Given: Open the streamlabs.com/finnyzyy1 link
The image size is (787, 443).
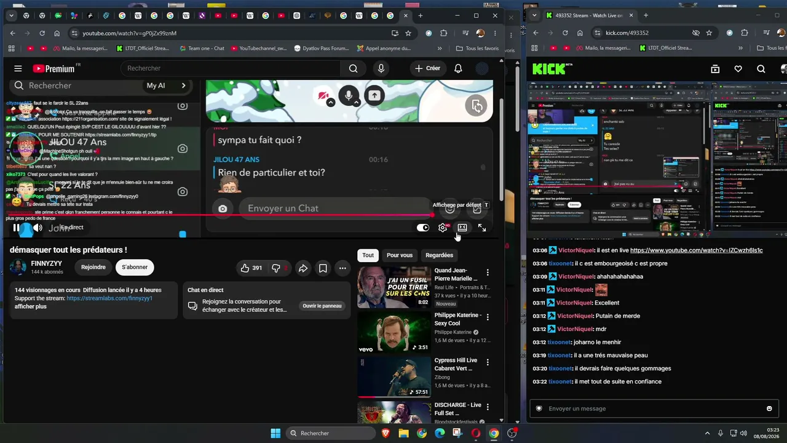Looking at the screenshot, I should tap(109, 298).
